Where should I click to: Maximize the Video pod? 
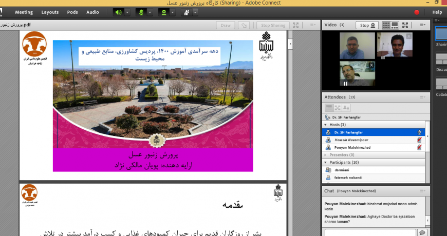pos(405,25)
